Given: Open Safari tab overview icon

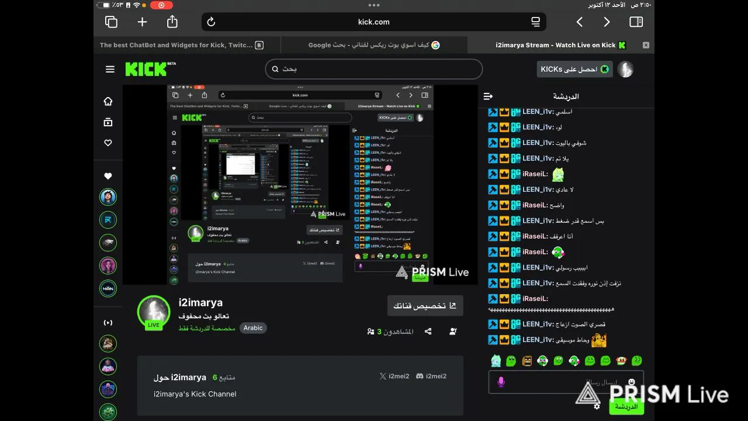Looking at the screenshot, I should (x=111, y=22).
